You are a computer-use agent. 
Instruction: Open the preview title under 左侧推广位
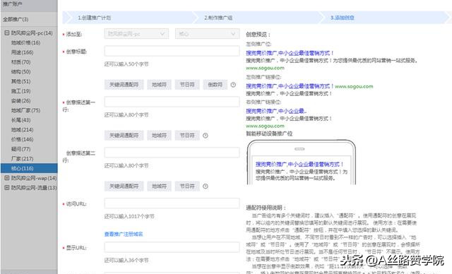click(x=290, y=53)
